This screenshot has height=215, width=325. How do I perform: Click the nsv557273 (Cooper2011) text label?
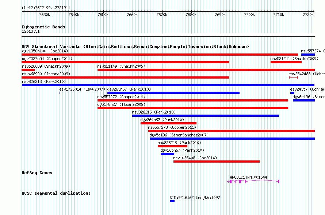172,127
